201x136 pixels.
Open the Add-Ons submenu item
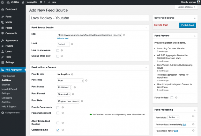tap(6, 102)
